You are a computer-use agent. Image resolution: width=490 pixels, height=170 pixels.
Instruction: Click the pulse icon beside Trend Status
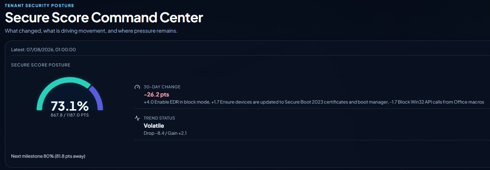[x=137, y=118]
